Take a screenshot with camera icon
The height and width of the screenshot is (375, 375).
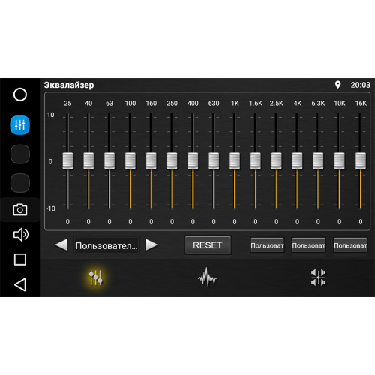[x=20, y=209]
